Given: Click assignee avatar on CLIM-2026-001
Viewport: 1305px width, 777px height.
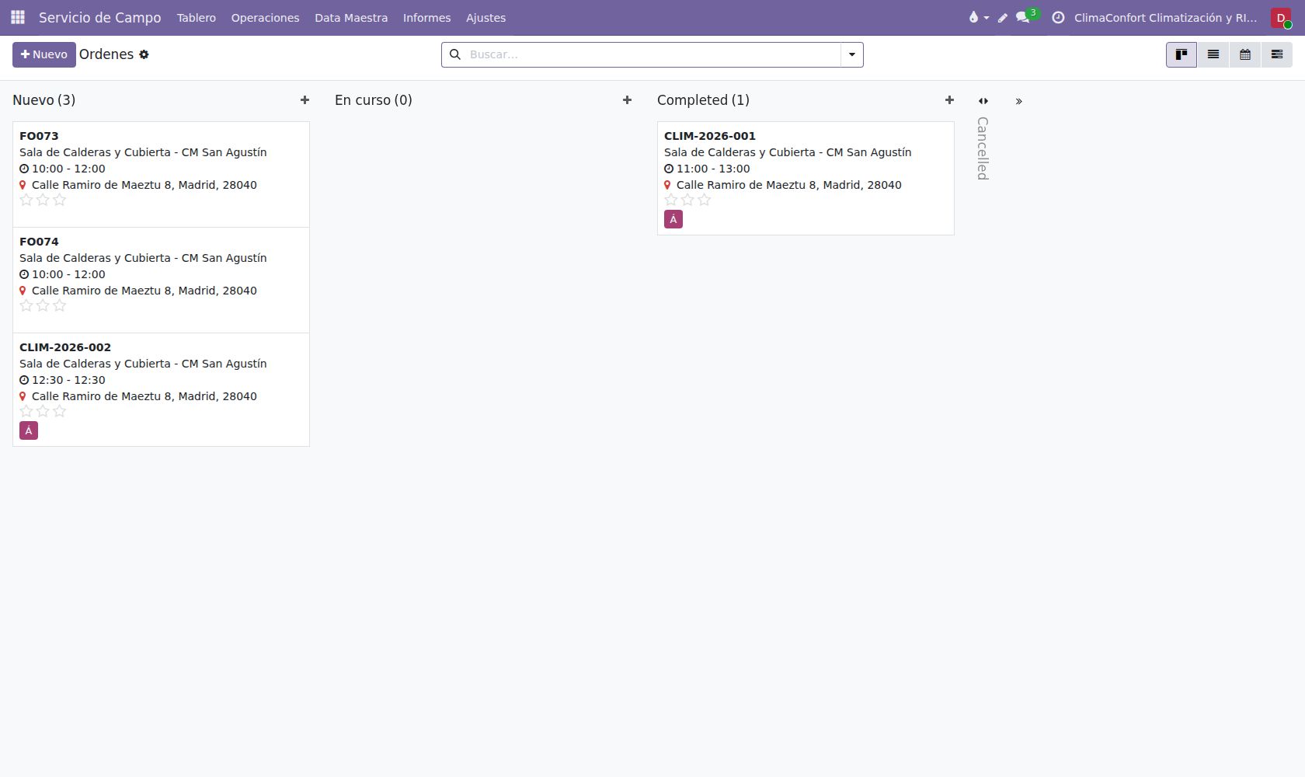Looking at the screenshot, I should pyautogui.click(x=673, y=219).
